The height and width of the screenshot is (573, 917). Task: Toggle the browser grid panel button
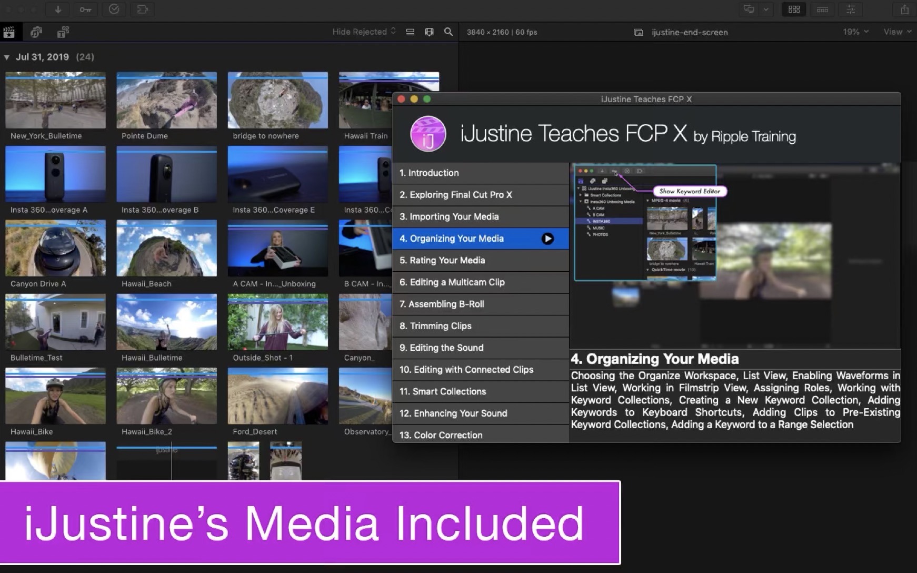[x=794, y=9]
